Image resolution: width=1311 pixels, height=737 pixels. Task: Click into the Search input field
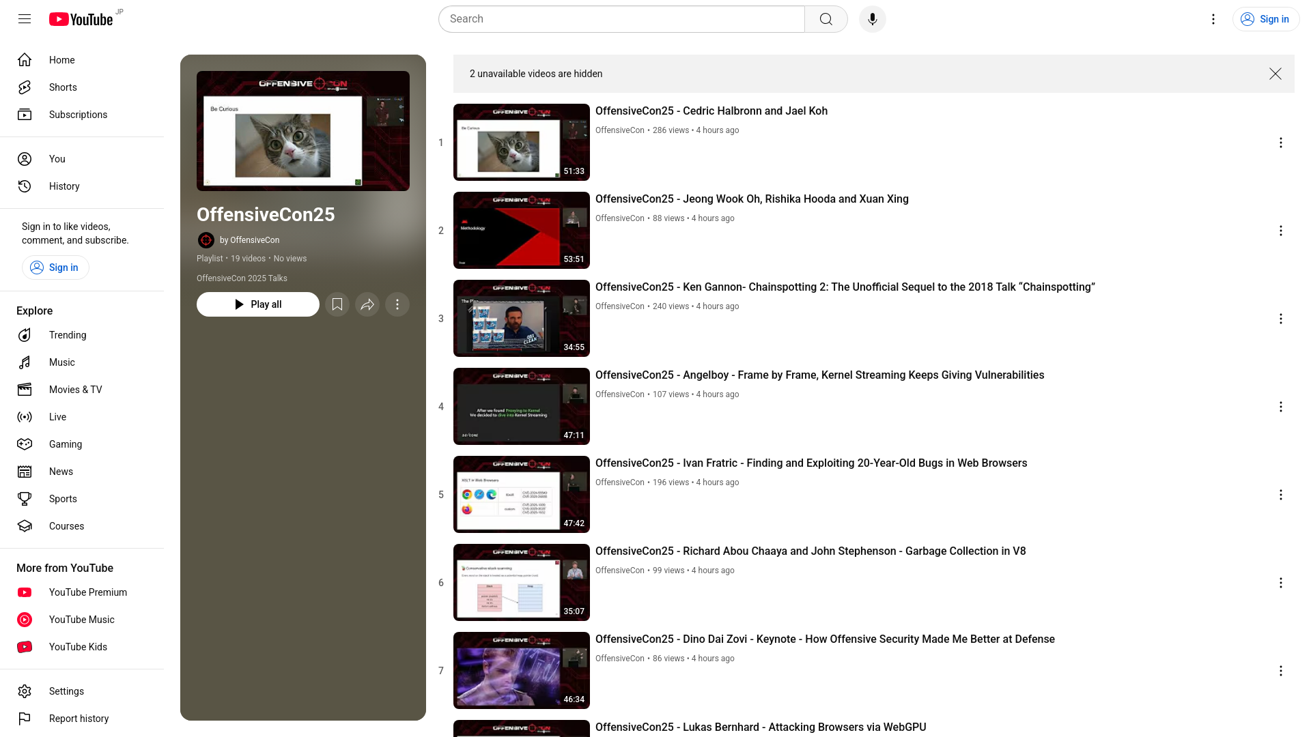(x=621, y=19)
